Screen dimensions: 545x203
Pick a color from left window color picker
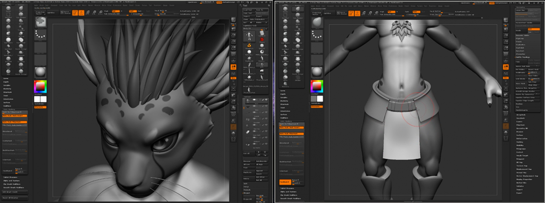40,87
